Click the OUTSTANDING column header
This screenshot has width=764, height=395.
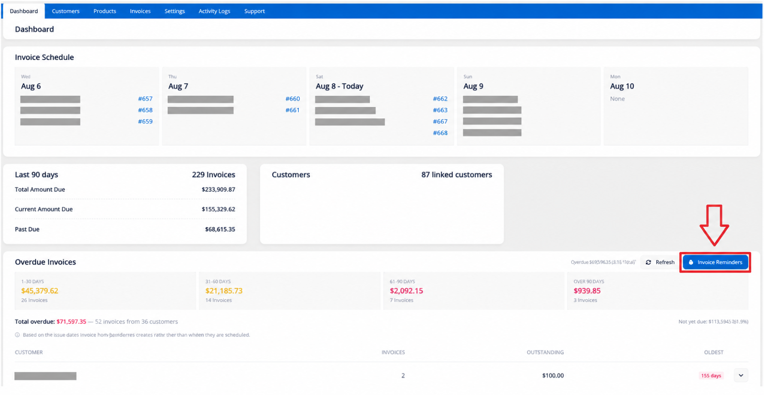coord(545,352)
